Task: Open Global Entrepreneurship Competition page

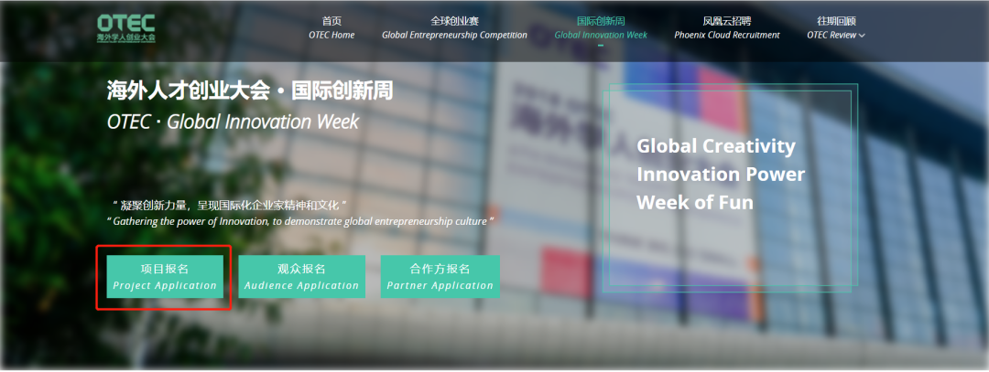Action: tap(454, 28)
